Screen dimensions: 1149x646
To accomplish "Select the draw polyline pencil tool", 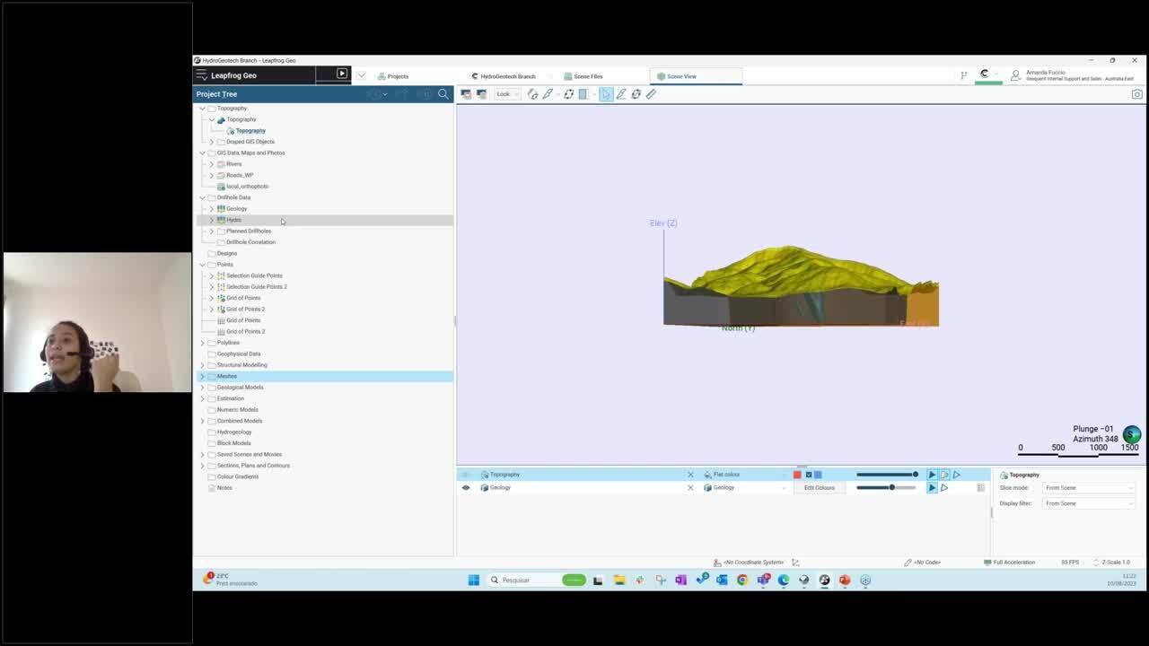I will (548, 94).
